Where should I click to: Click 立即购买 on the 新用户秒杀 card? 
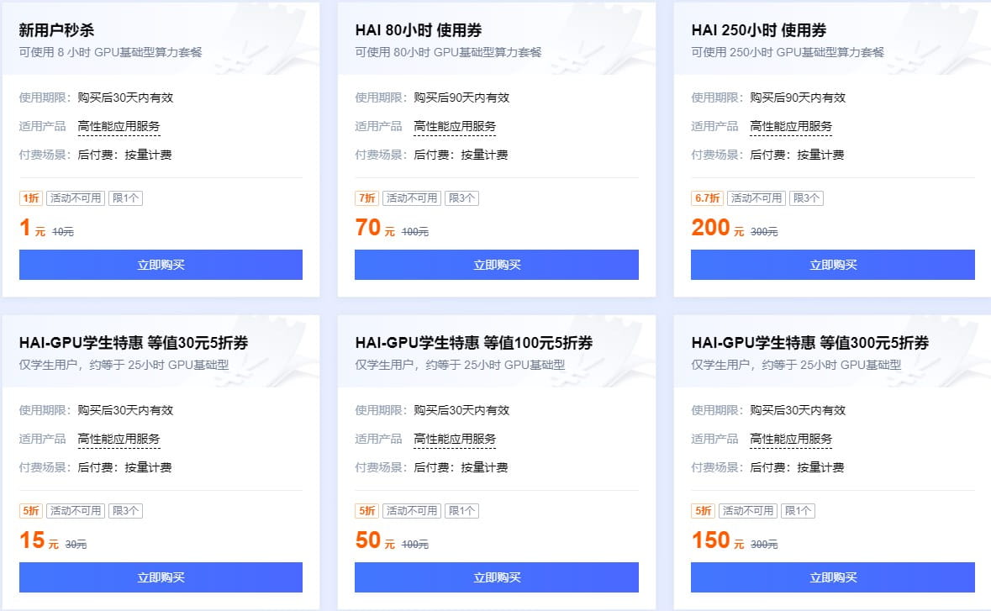click(x=160, y=265)
